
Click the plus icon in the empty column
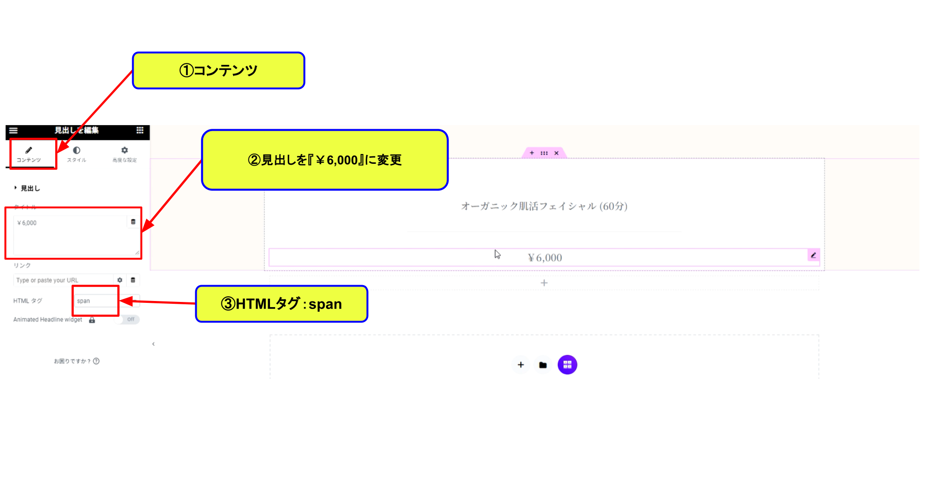click(x=544, y=283)
